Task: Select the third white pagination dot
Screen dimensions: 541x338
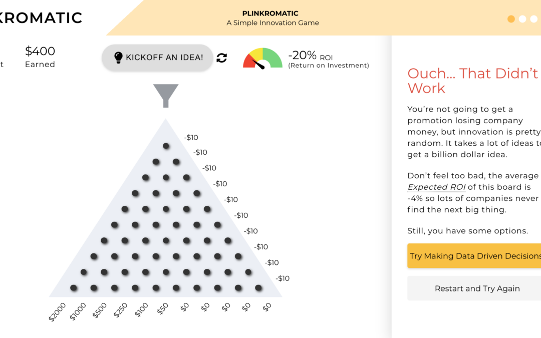Action: click(533, 19)
